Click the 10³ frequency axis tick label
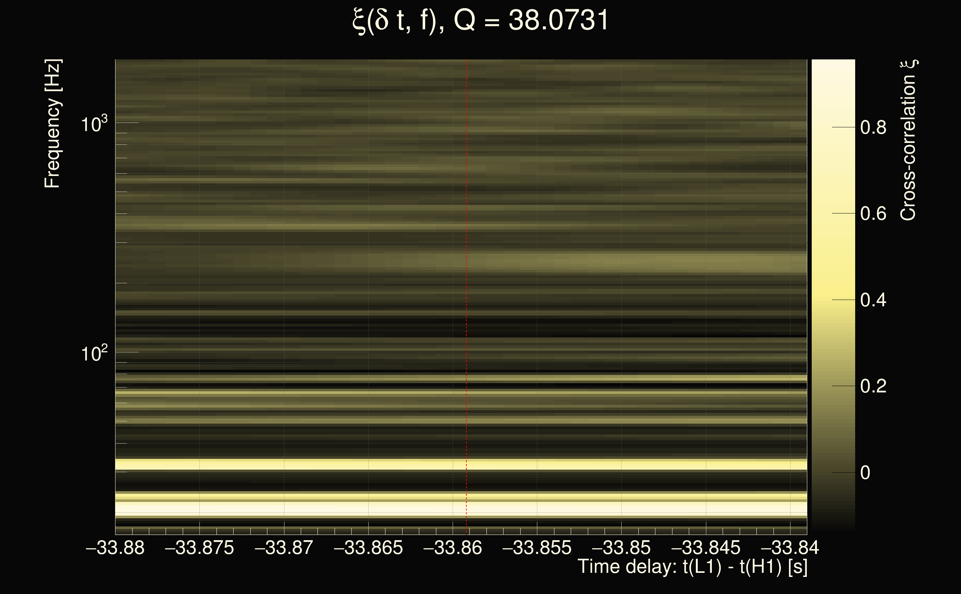This screenshot has height=594, width=961. (94, 124)
